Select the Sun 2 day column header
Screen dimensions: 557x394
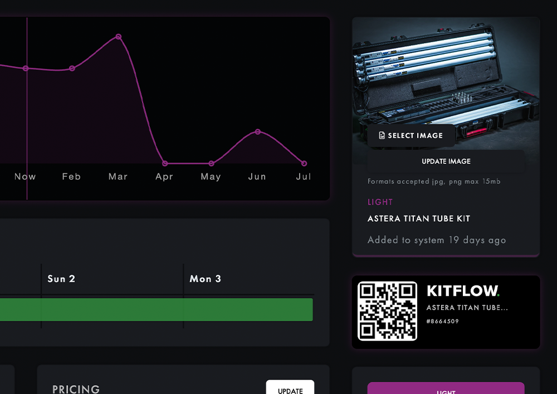61,279
